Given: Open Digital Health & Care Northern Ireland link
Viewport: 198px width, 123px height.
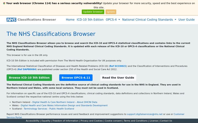Looking at the screenshot, I should pyautogui.click(x=65, y=102).
